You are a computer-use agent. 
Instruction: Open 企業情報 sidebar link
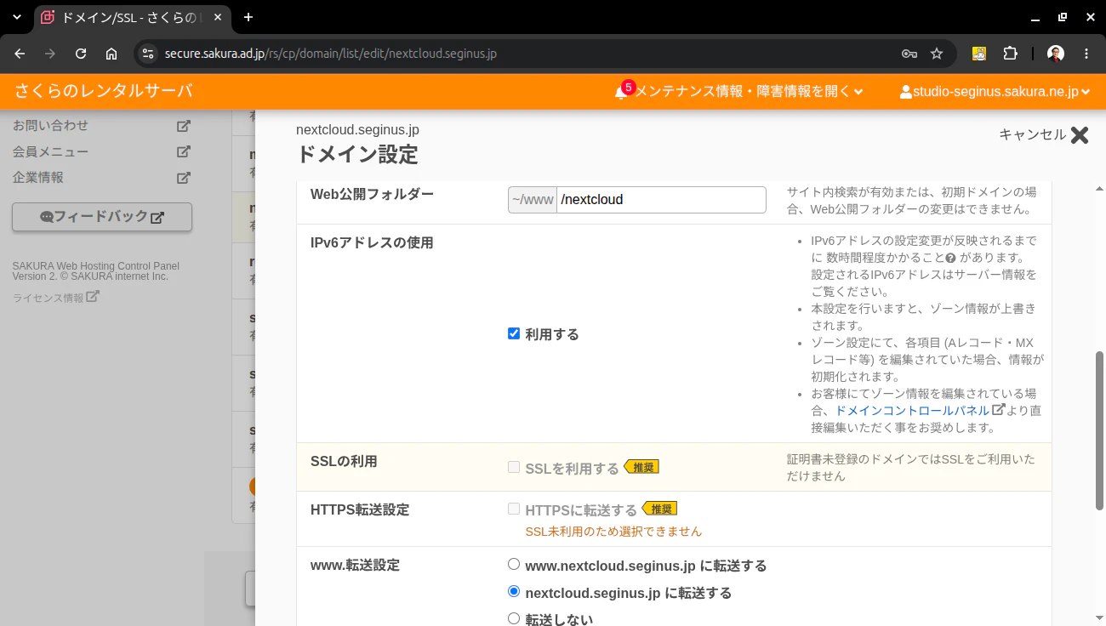(38, 178)
